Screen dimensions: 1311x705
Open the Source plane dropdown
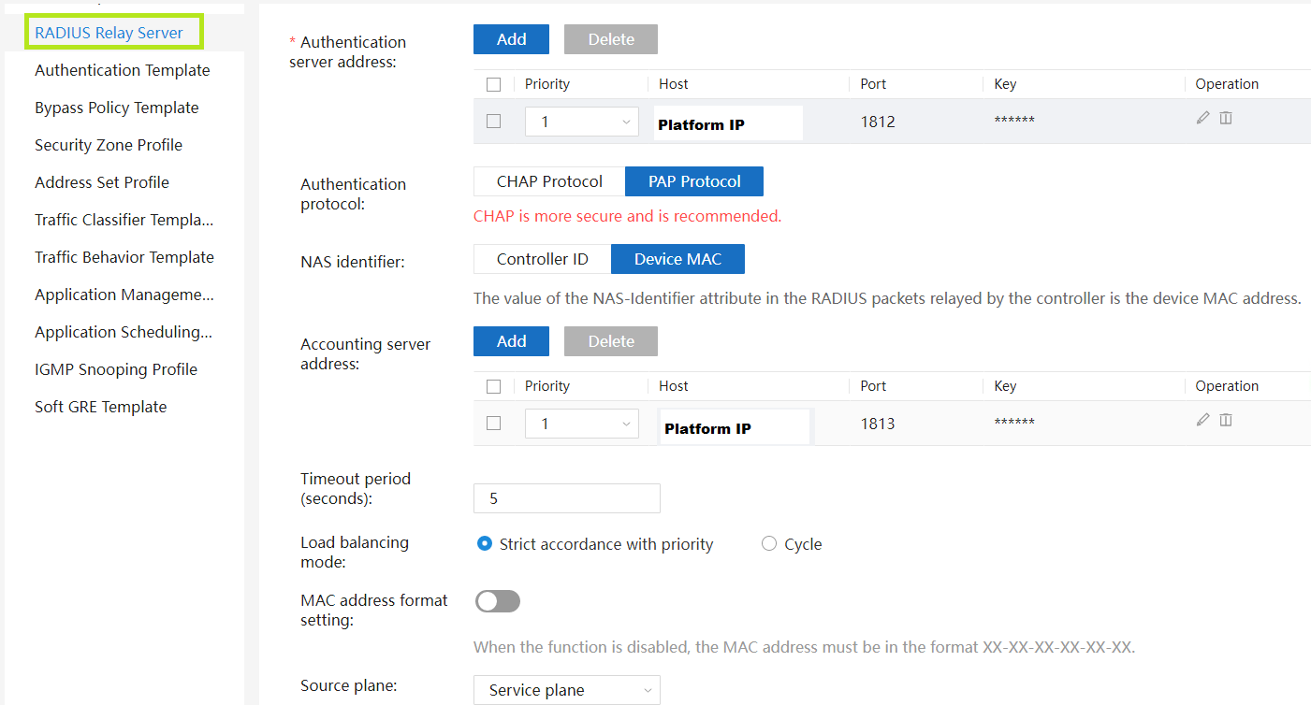[x=566, y=690]
